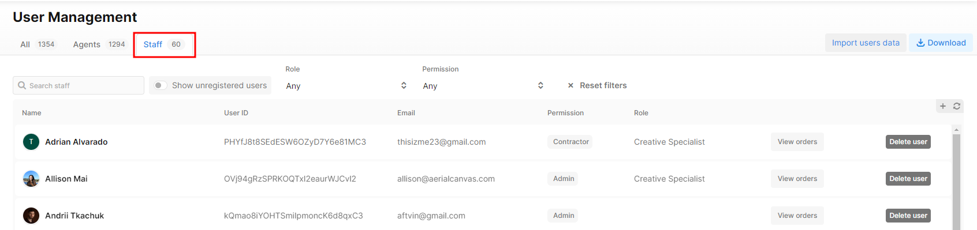
Task: Click Adrian Alvarado's green T avatar
Action: pyautogui.click(x=31, y=142)
